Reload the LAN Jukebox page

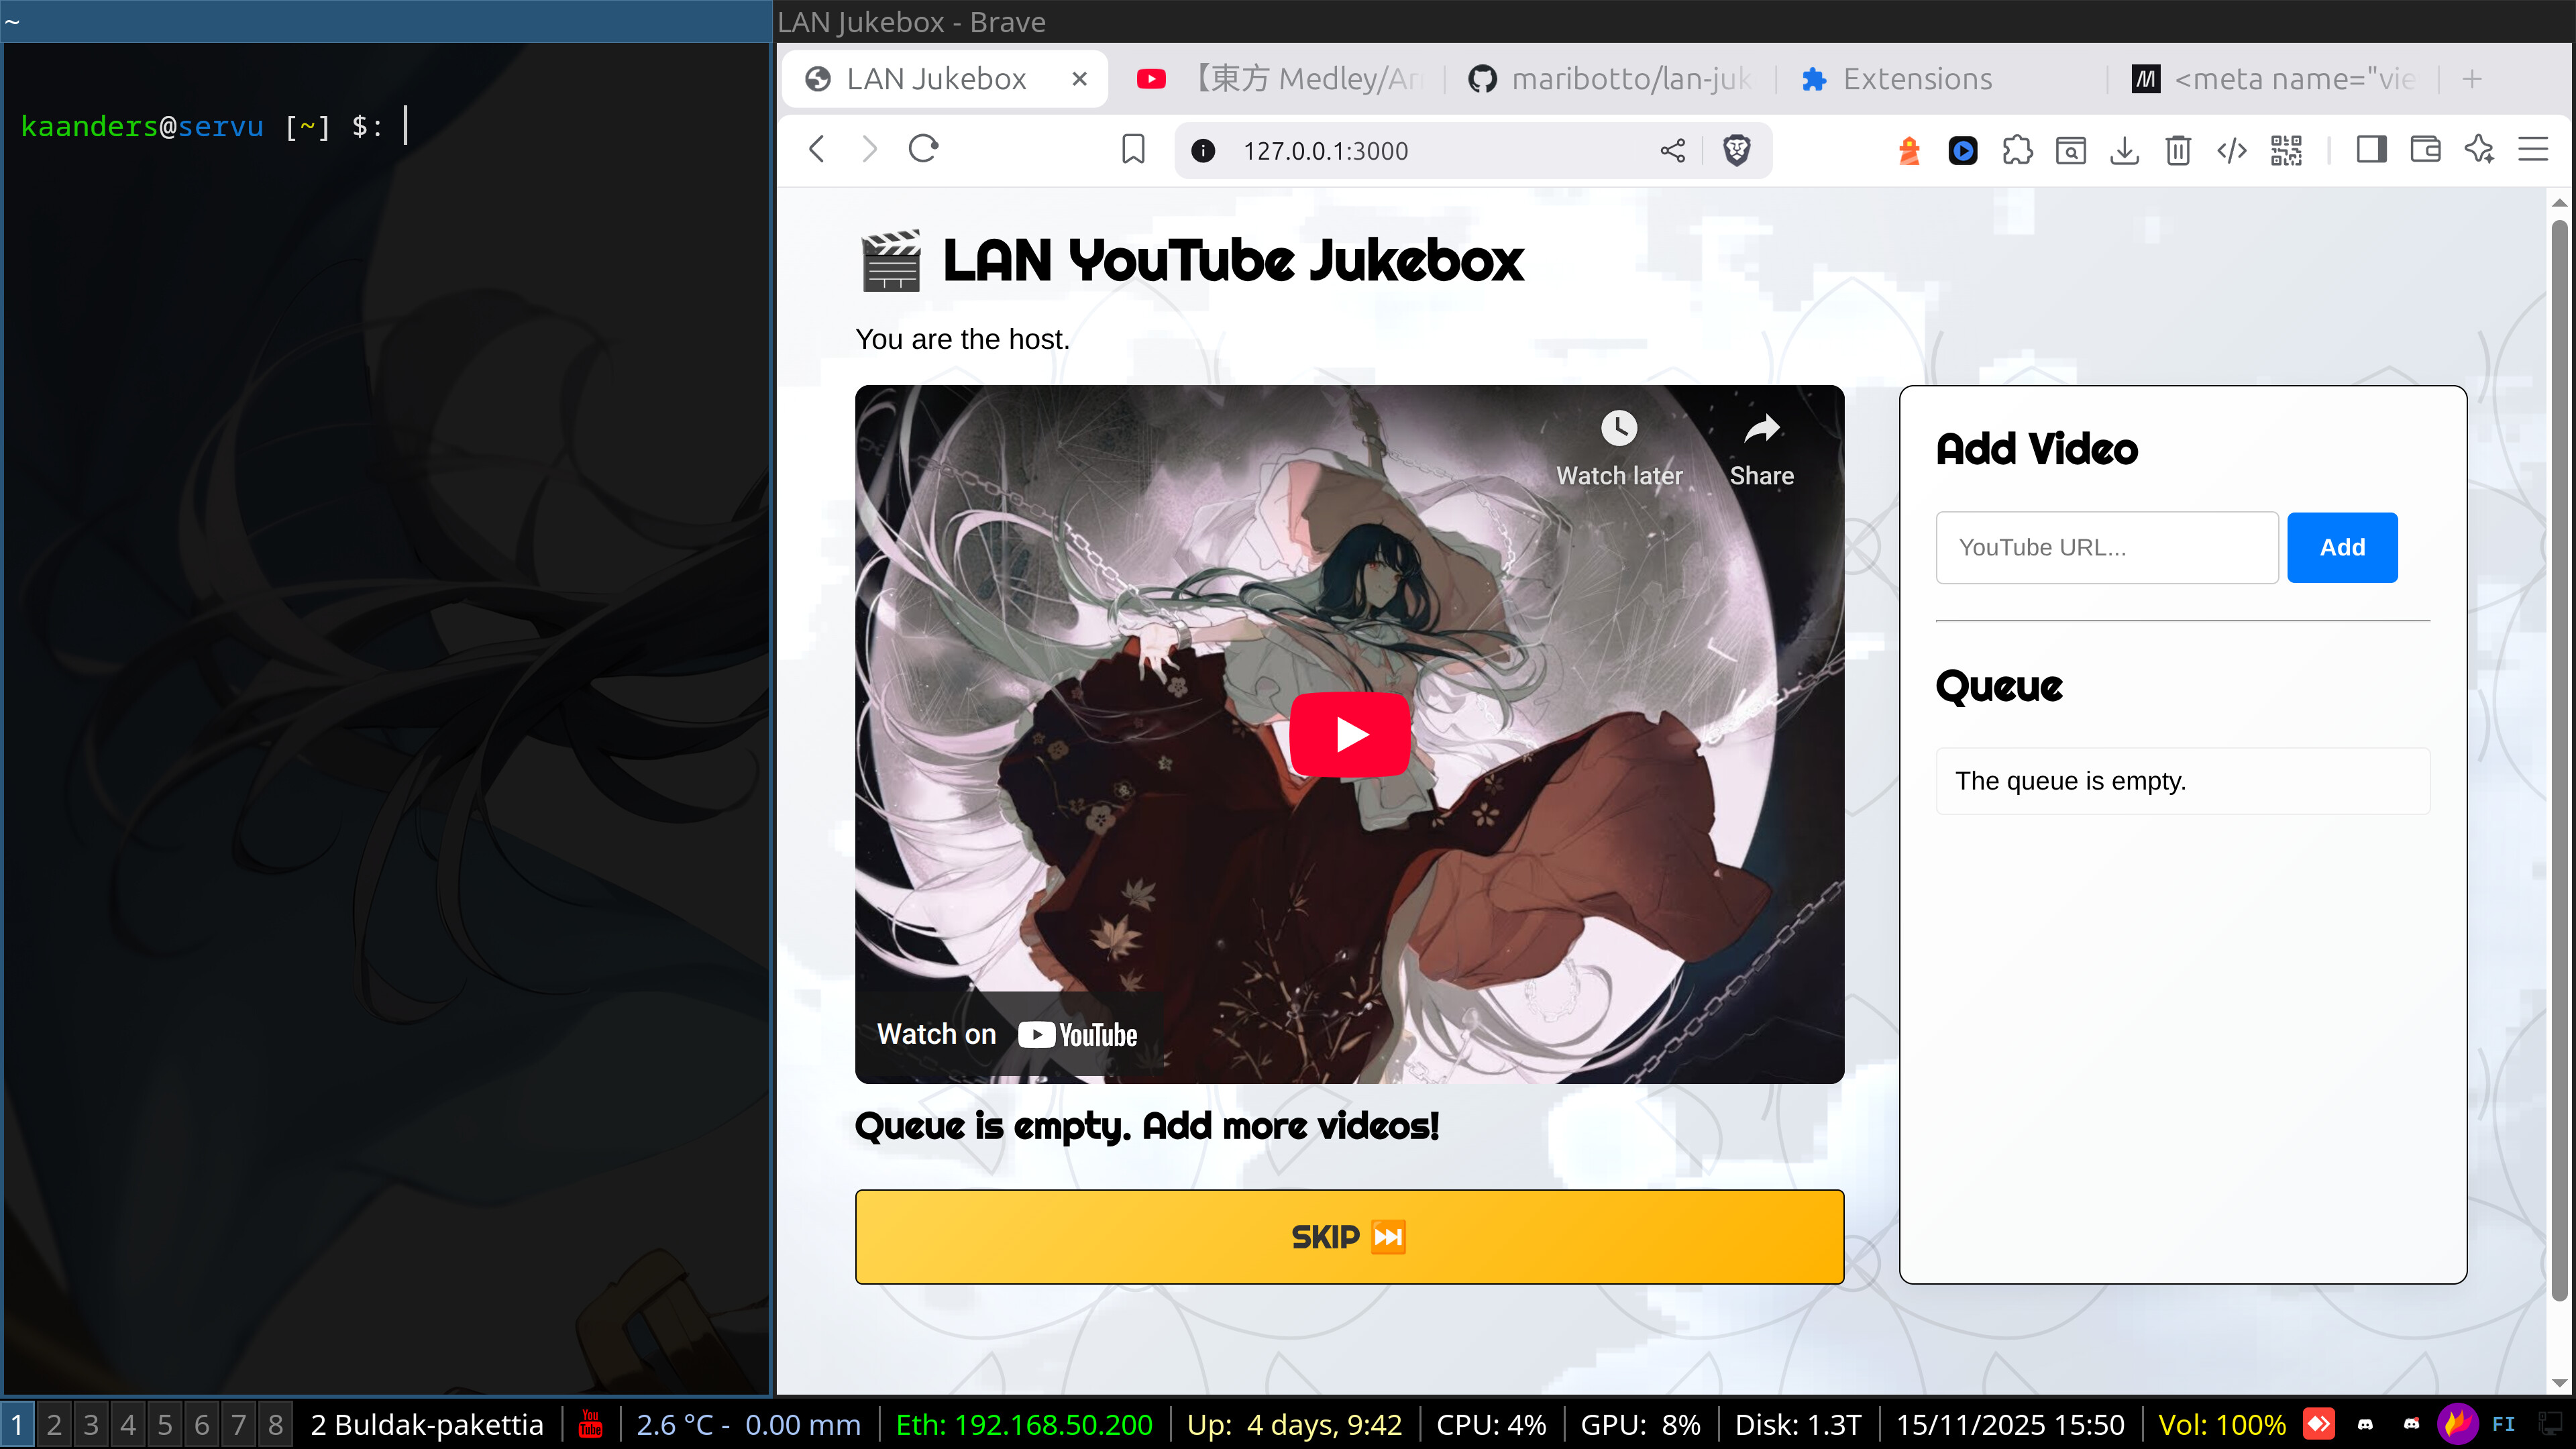[x=922, y=150]
